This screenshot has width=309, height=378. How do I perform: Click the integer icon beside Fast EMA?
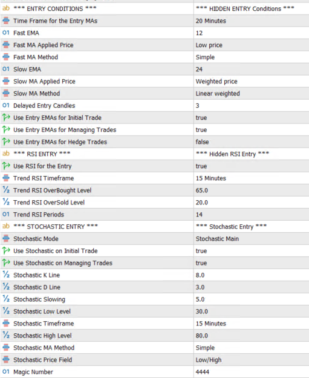[6, 33]
